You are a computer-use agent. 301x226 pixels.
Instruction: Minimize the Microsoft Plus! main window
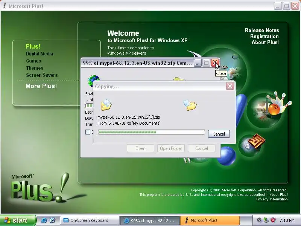pyautogui.click(x=278, y=6)
